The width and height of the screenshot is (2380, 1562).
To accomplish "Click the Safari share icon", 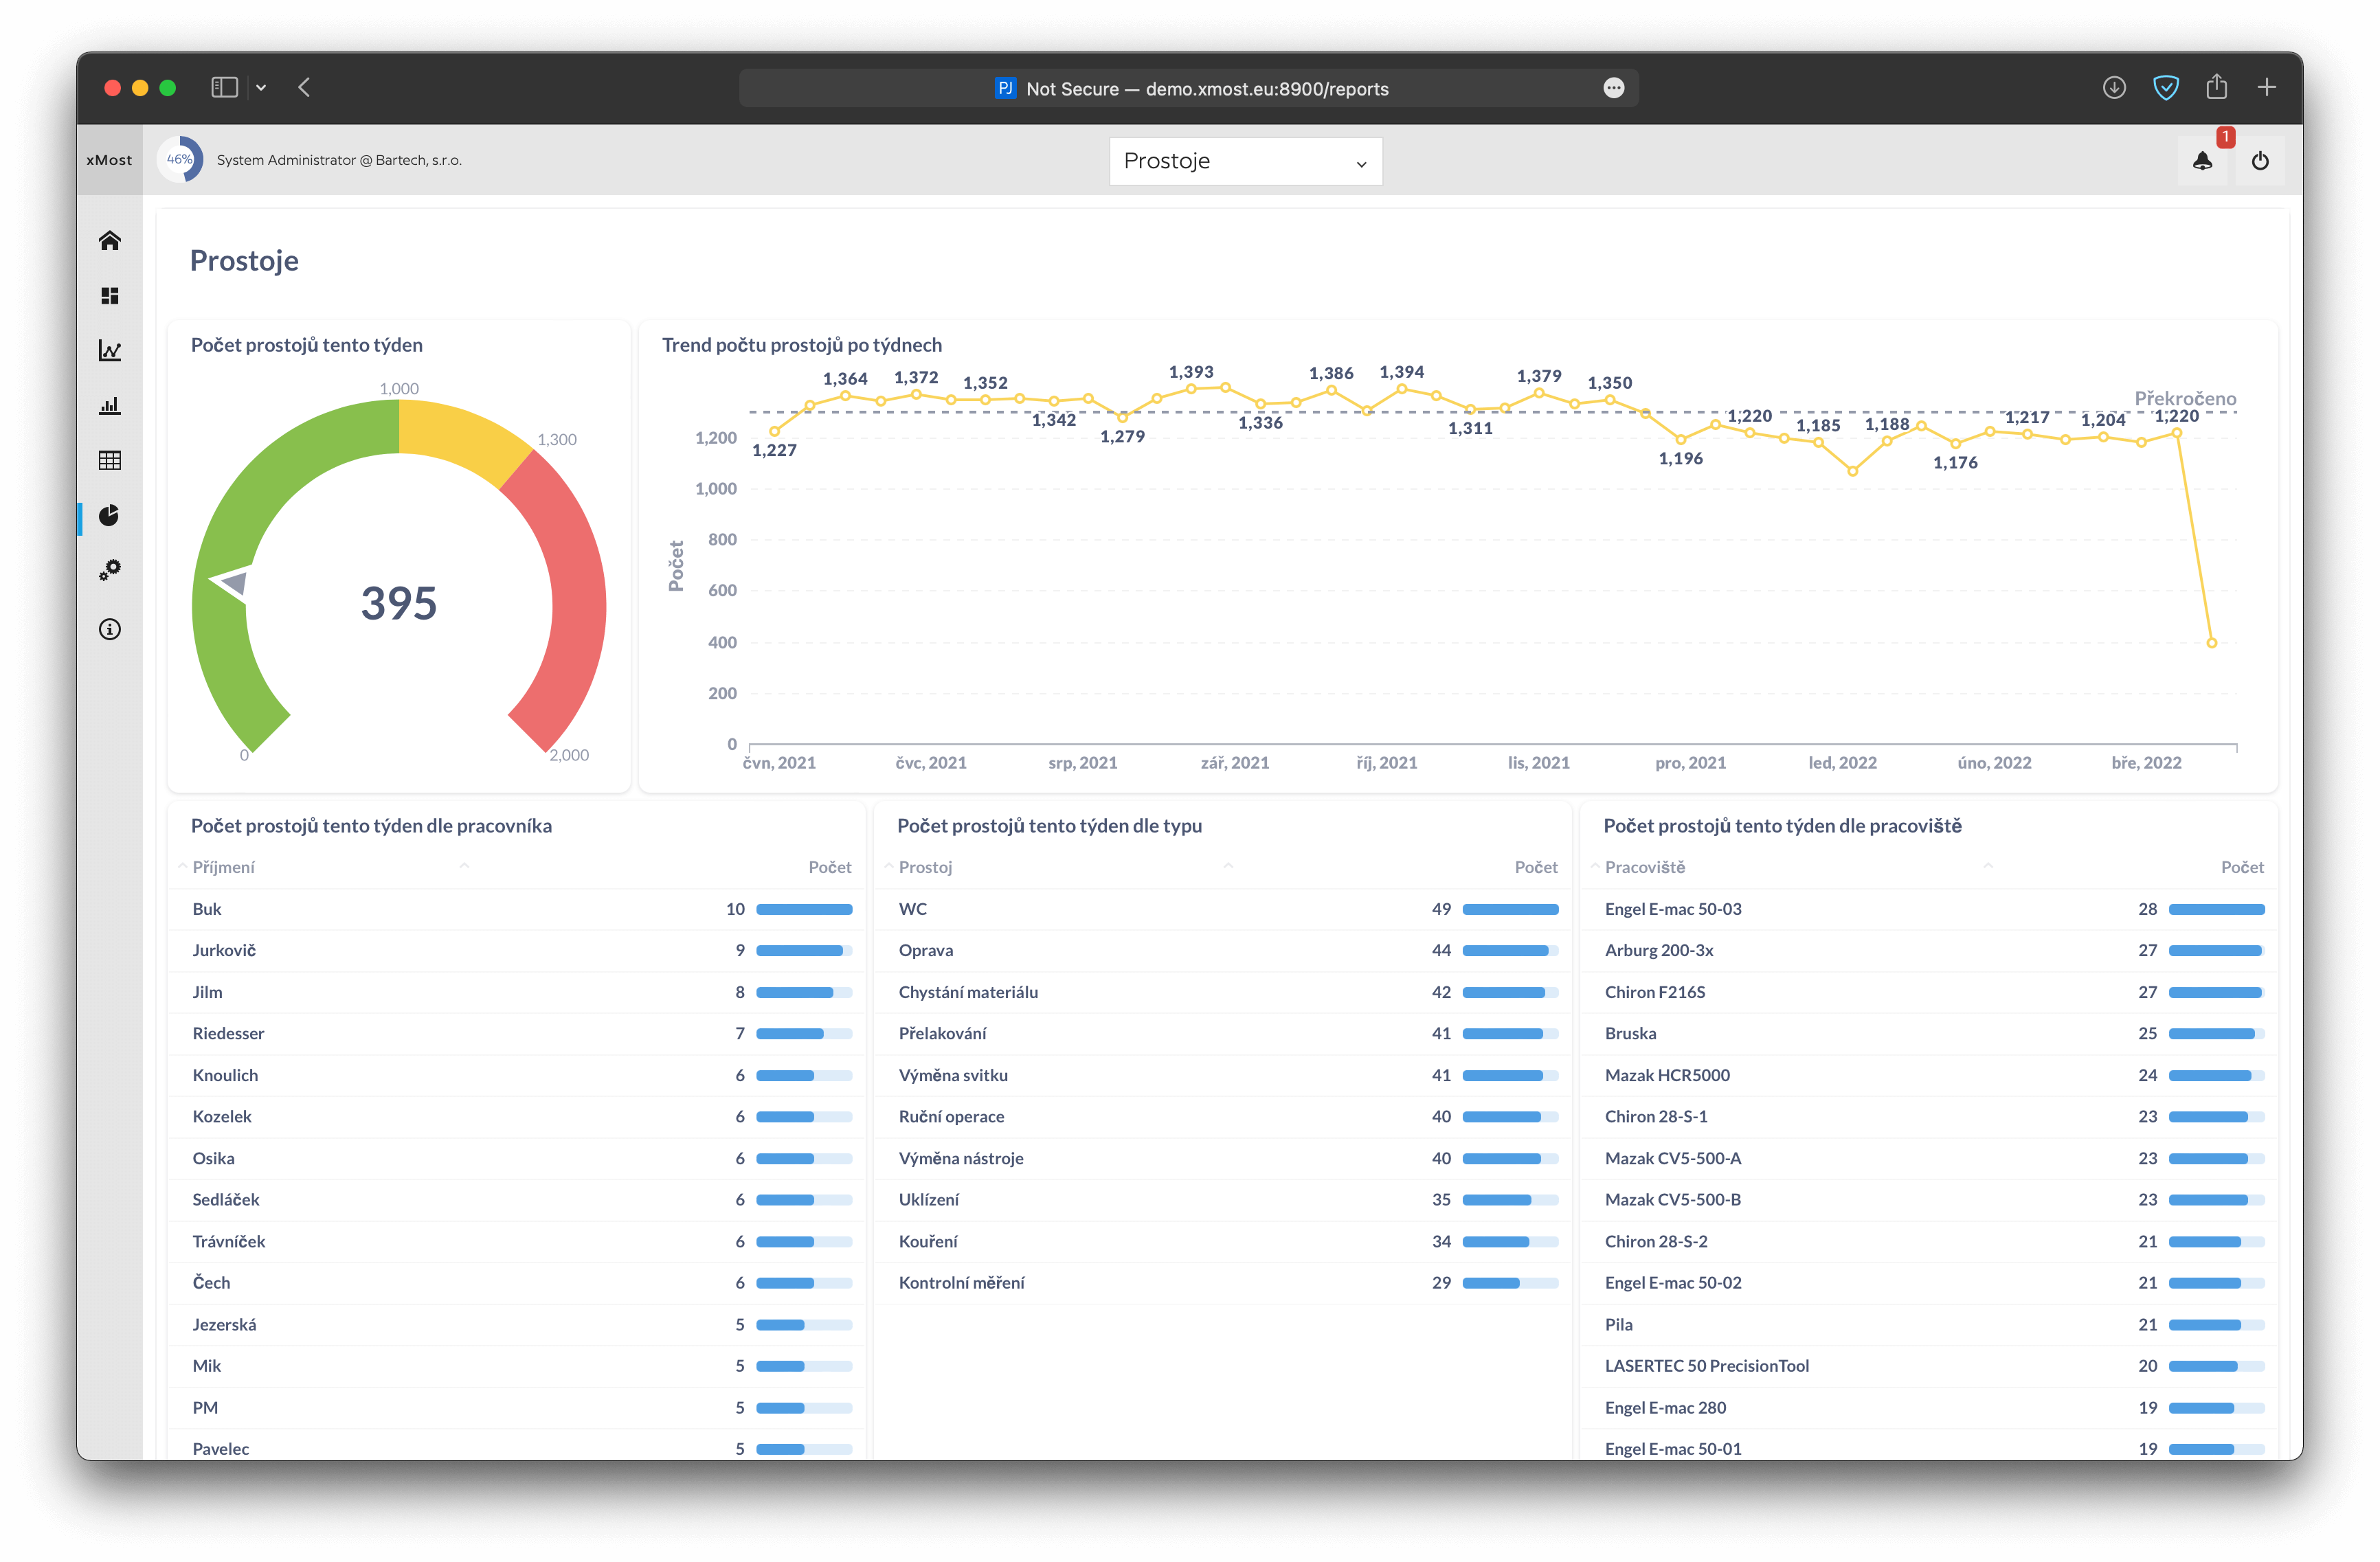I will [x=2216, y=88].
